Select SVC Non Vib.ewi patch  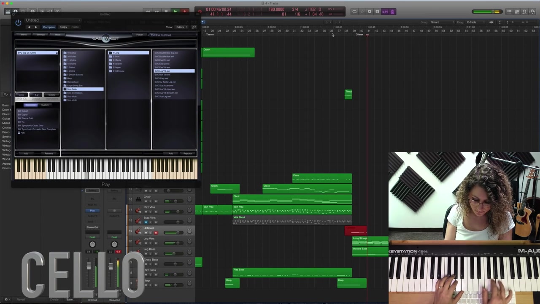pyautogui.click(x=174, y=75)
